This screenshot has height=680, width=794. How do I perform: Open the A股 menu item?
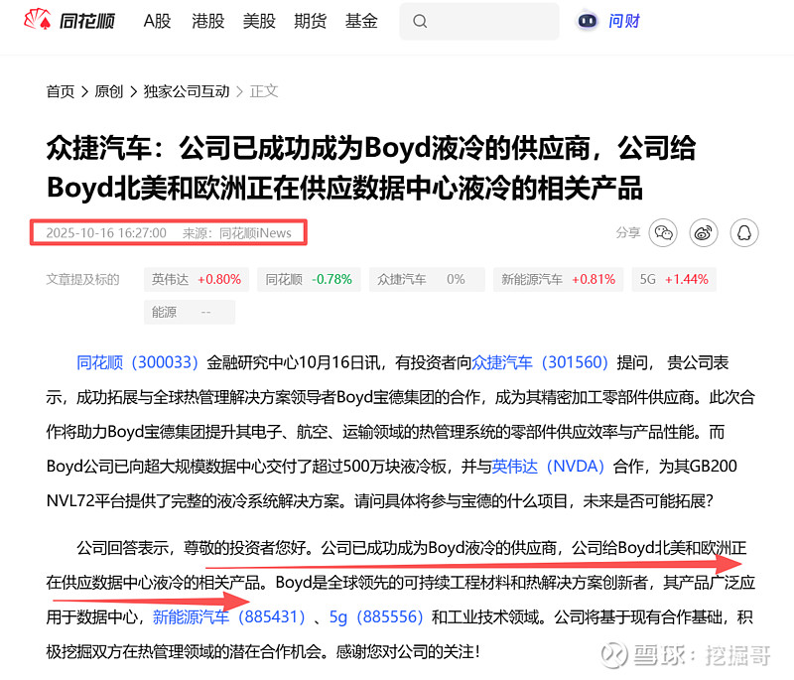click(157, 21)
